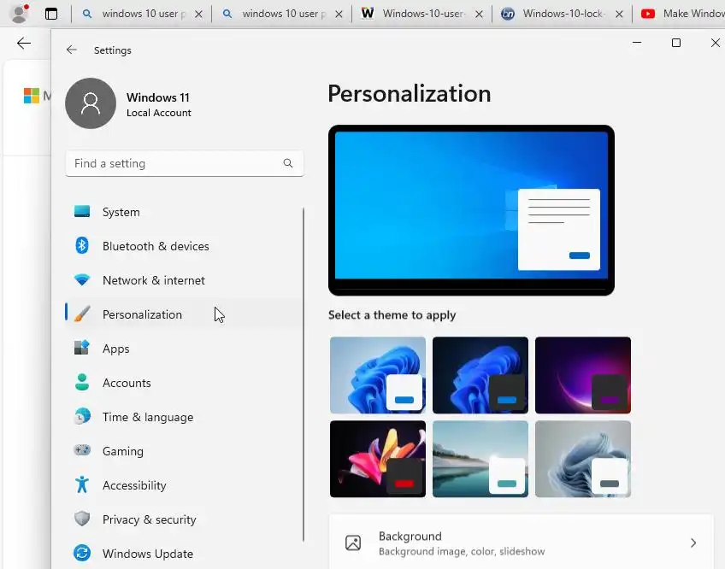Switch to the first windows 10 user tab
The image size is (725, 569).
[x=141, y=14]
